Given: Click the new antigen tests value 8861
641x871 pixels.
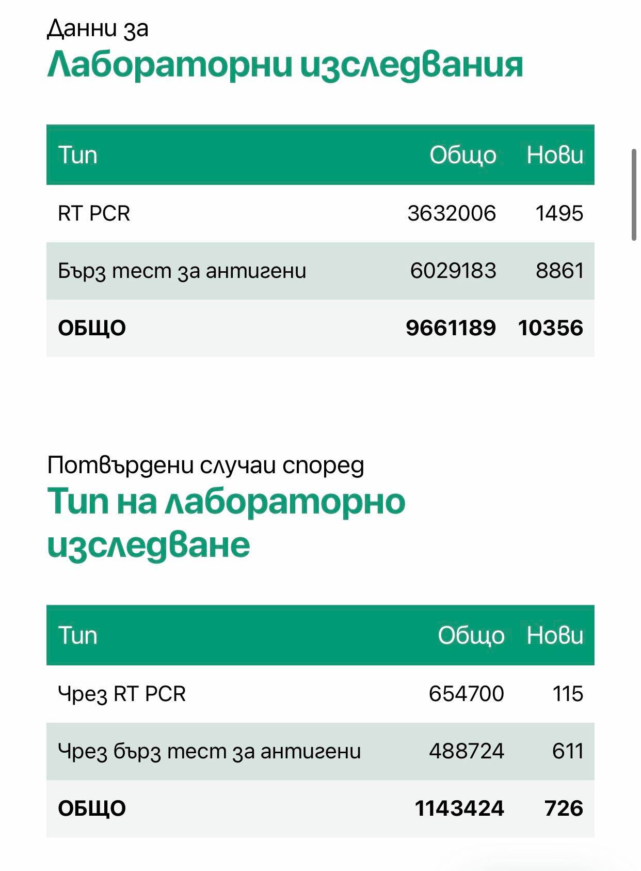Looking at the screenshot, I should (x=559, y=271).
